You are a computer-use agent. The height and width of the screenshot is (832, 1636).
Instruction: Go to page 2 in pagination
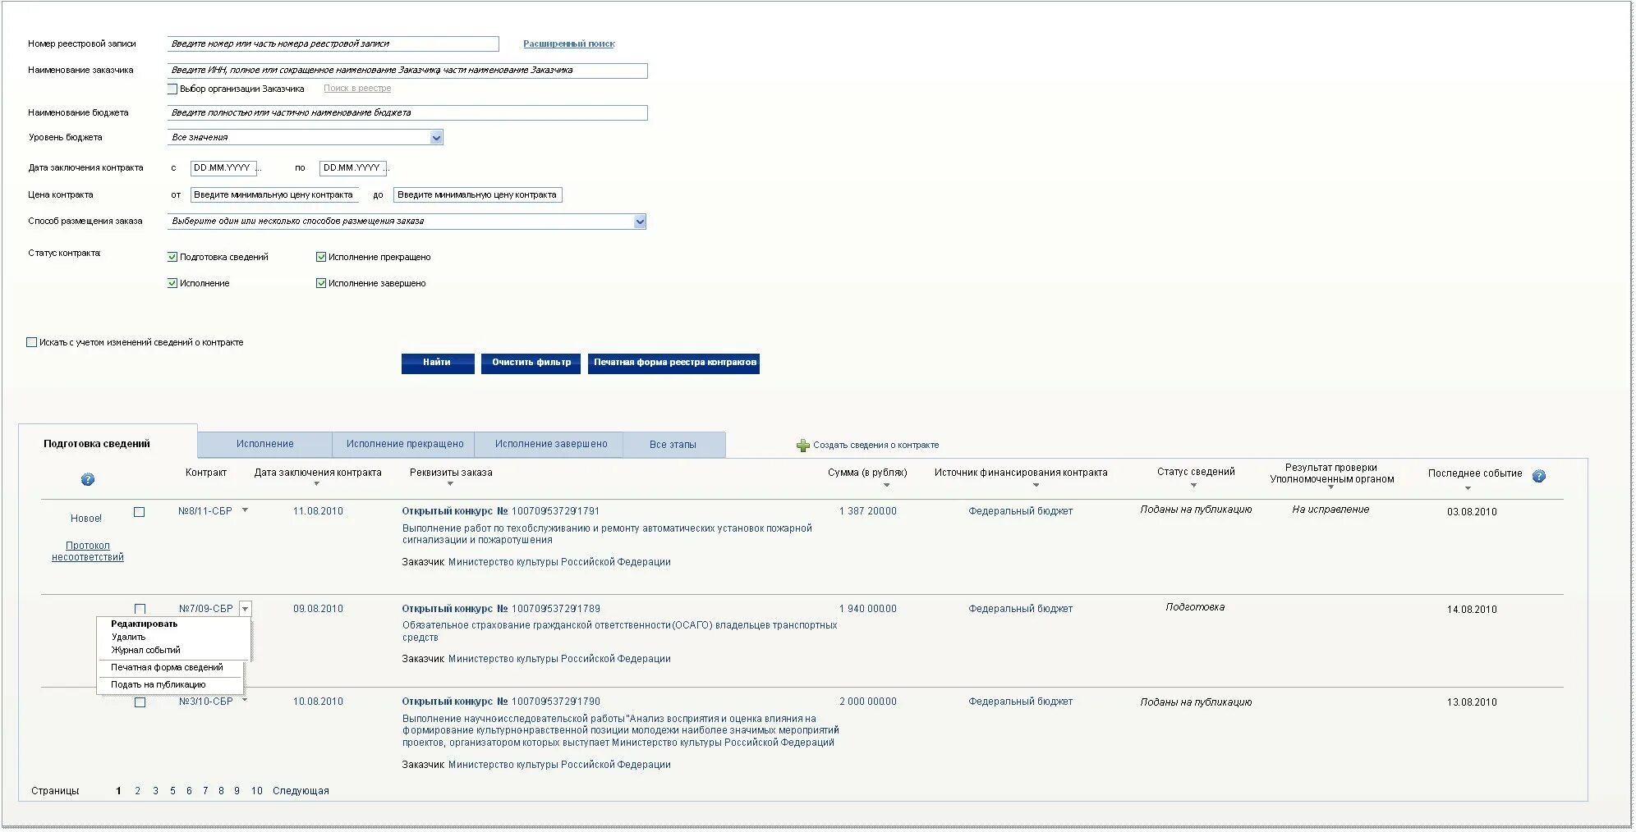[137, 791]
